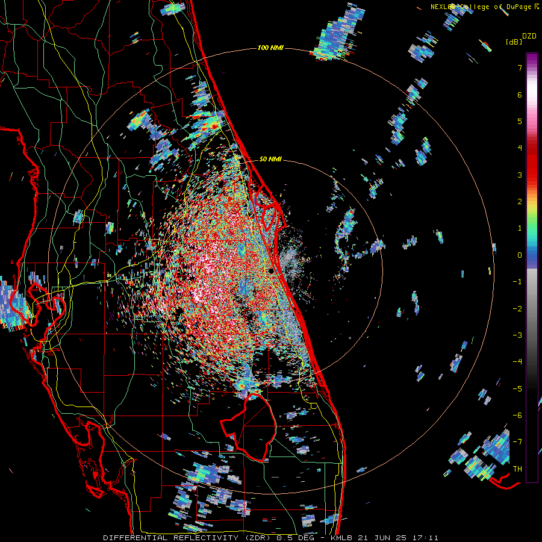
Task: Click the 5 dB tick label on the scale
Action: pyautogui.click(x=520, y=121)
